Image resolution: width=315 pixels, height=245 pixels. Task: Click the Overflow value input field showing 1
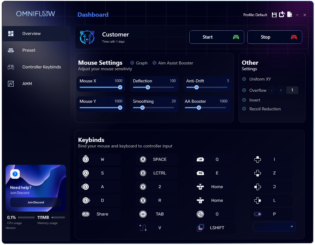point(292,90)
